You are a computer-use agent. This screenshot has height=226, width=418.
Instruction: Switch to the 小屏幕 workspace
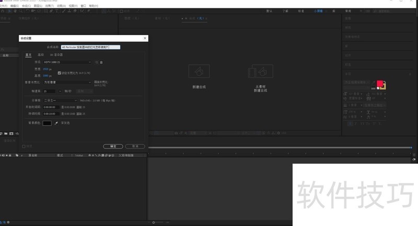pyautogui.click(x=318, y=11)
